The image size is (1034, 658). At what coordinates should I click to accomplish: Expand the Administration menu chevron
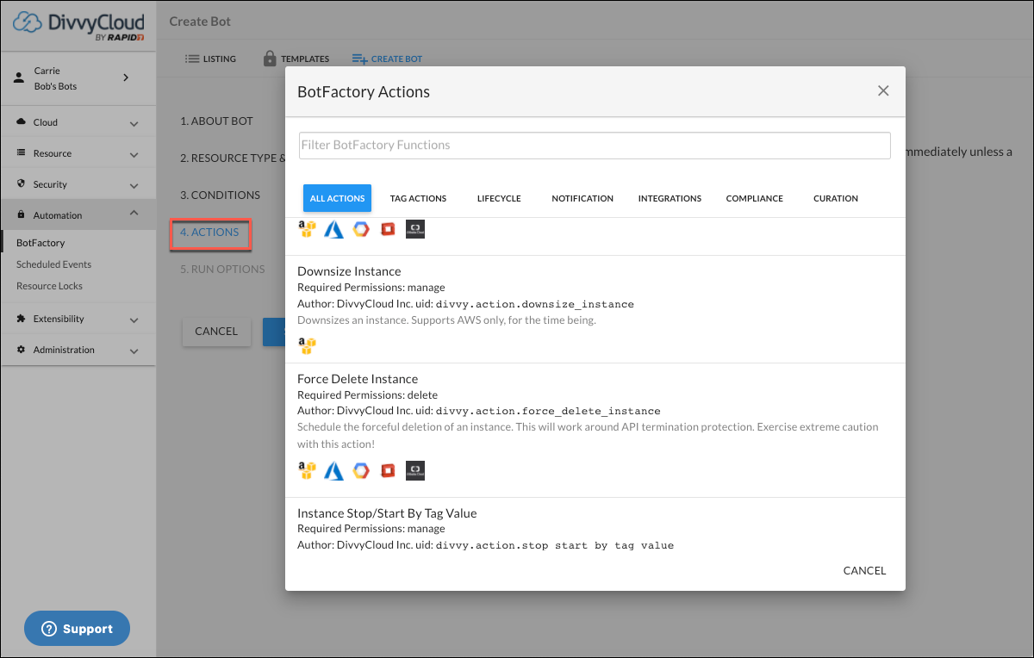tap(134, 351)
